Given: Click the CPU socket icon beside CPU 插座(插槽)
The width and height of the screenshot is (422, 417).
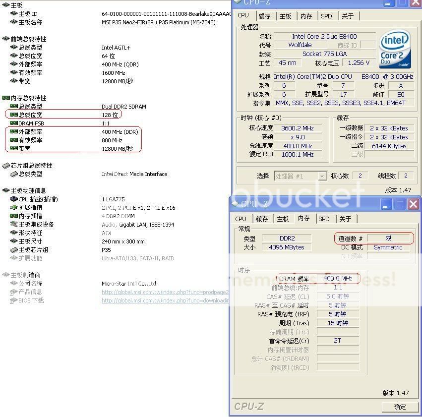Looking at the screenshot, I should pos(14,199).
